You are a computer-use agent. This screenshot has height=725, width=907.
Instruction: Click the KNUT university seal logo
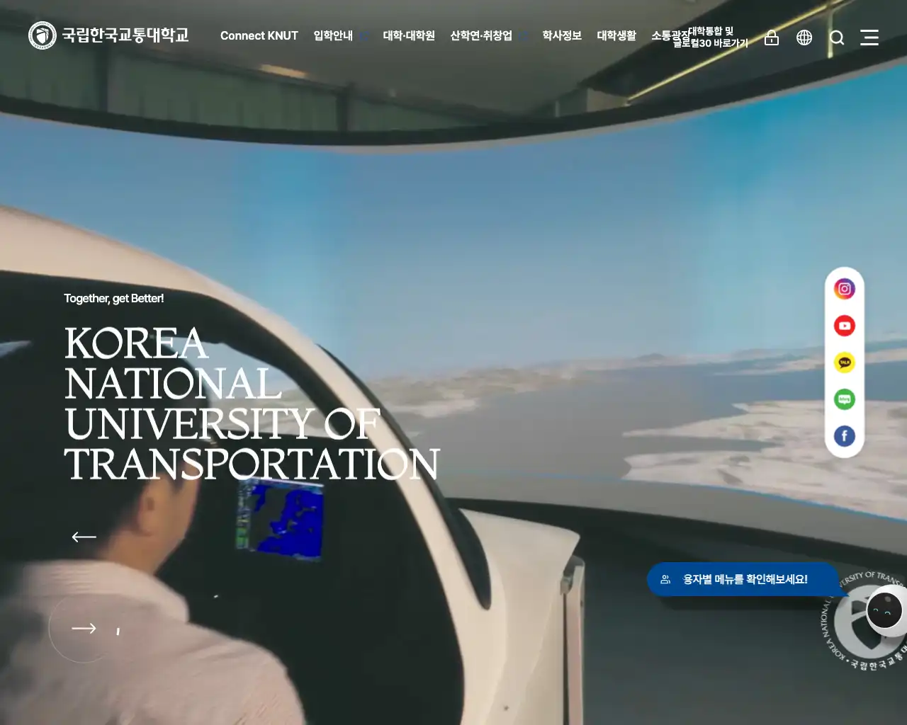click(x=41, y=34)
